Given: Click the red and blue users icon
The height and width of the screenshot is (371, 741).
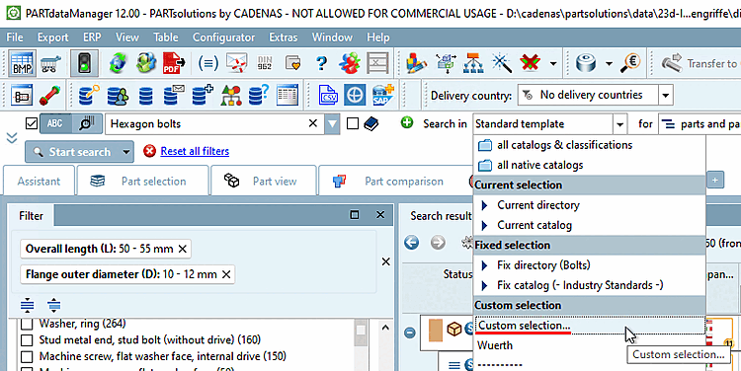Looking at the screenshot, I should coord(350,63).
